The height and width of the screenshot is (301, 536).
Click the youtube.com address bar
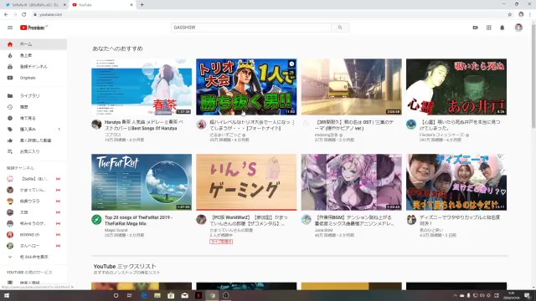270,15
